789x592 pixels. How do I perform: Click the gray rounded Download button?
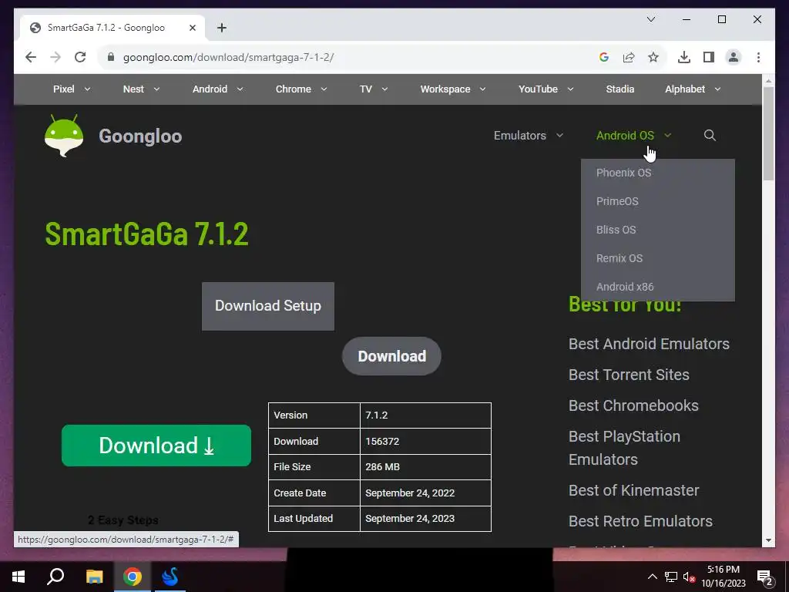[x=391, y=356]
